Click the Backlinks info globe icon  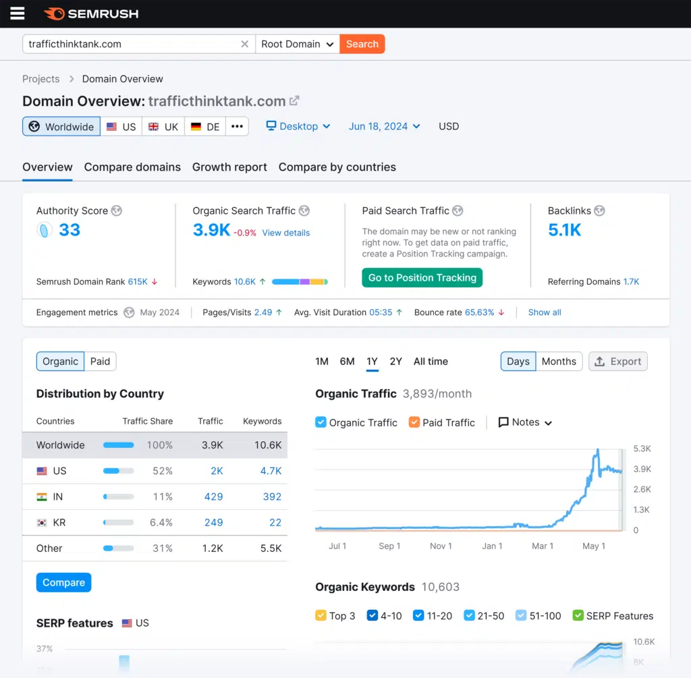tap(599, 210)
